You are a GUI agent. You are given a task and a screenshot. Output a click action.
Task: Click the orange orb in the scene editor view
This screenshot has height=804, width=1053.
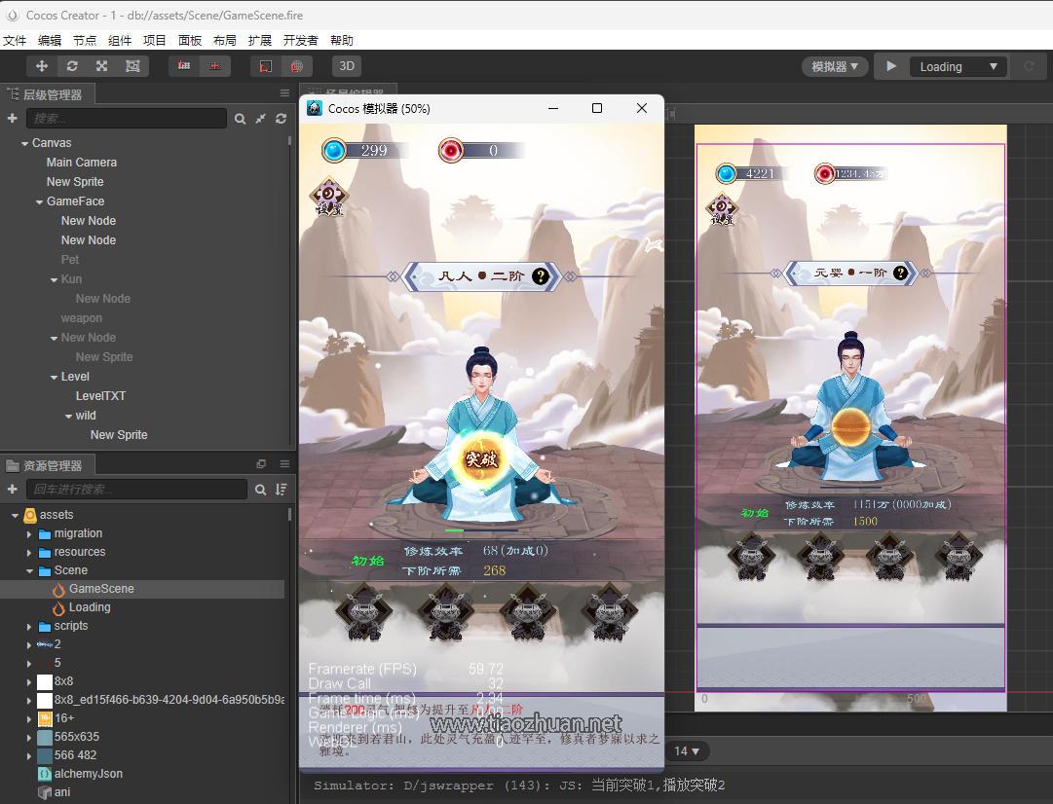click(x=850, y=427)
